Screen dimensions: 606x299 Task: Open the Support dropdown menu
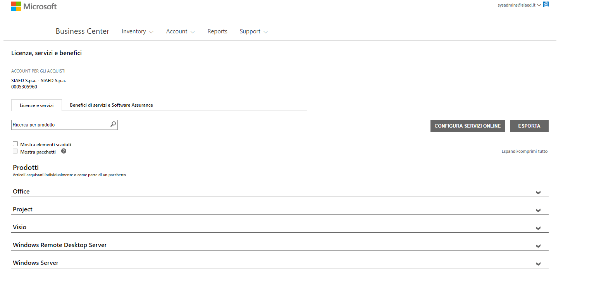point(254,31)
